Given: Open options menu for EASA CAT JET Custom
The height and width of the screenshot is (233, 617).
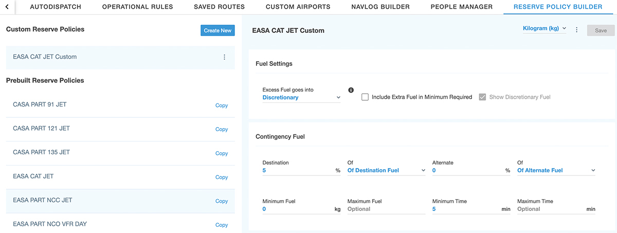Looking at the screenshot, I should pos(224,57).
